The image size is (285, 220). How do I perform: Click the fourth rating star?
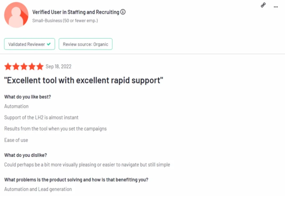[32, 66]
